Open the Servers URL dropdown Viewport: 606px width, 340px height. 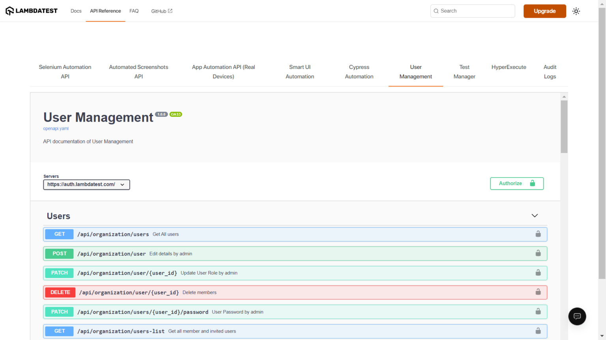tap(86, 185)
